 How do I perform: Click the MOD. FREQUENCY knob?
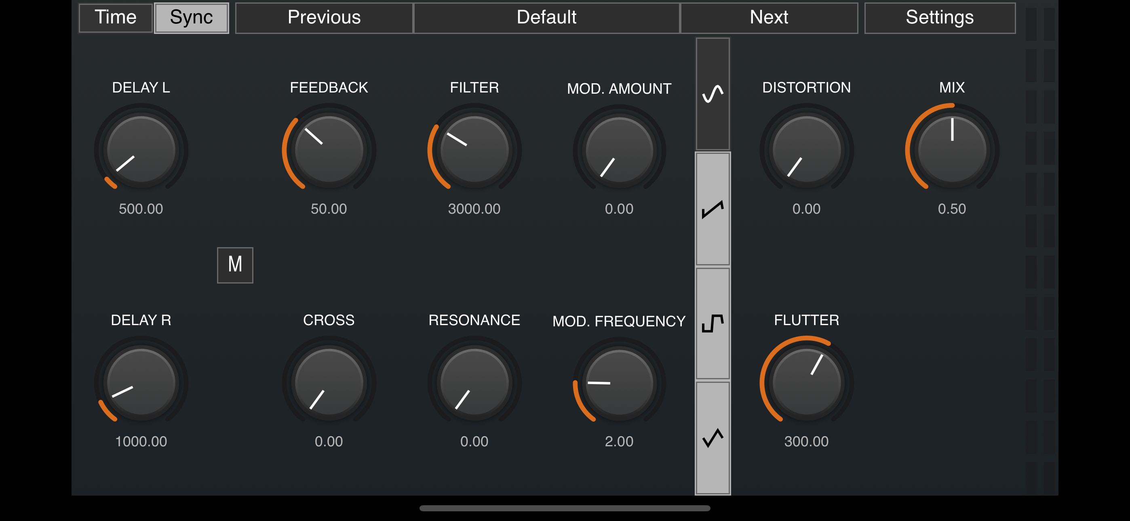click(620, 383)
